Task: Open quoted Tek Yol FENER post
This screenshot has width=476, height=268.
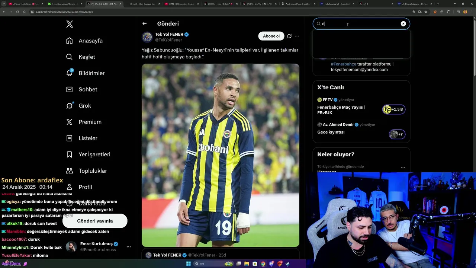Action: click(x=221, y=255)
